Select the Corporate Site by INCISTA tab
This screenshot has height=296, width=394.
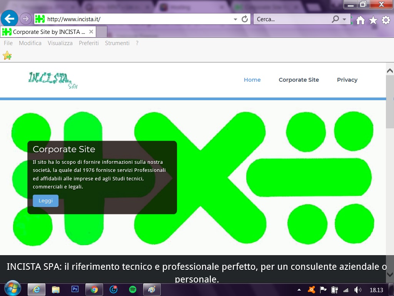48,32
